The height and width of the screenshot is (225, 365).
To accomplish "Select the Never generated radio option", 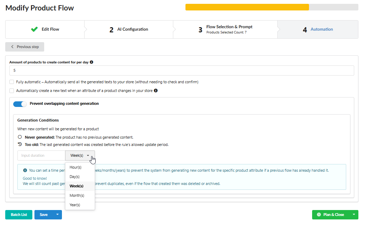I will 20,137.
